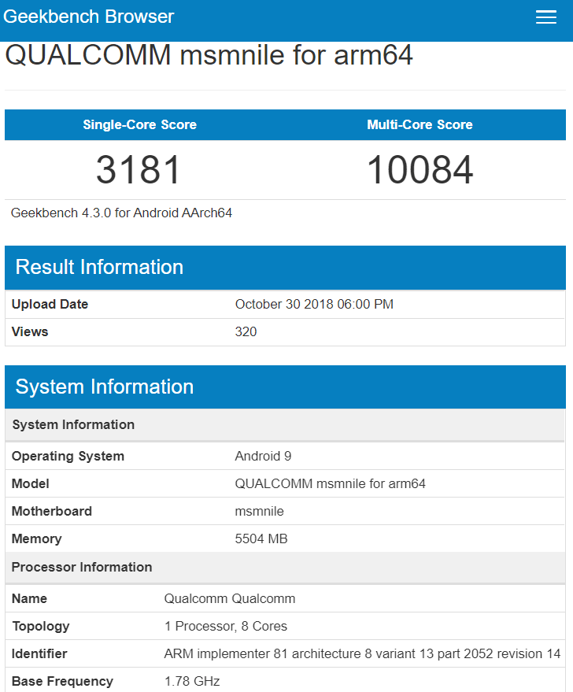The image size is (573, 692).
Task: Select the Single-Core Score header
Action: [x=140, y=124]
